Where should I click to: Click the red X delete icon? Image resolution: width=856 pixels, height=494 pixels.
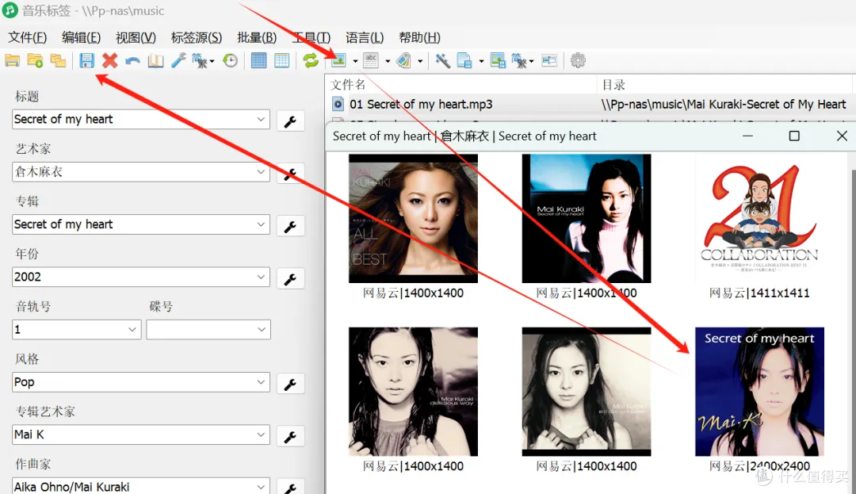tap(109, 61)
